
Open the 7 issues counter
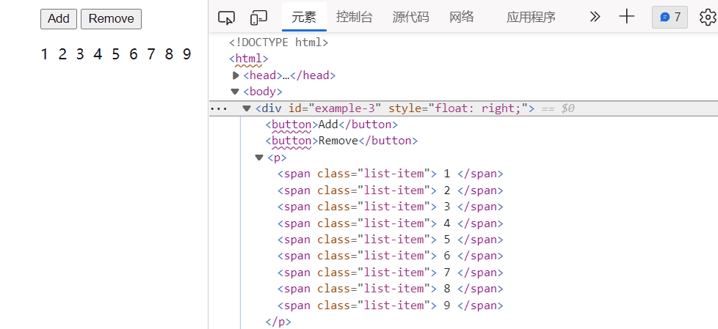coord(670,18)
